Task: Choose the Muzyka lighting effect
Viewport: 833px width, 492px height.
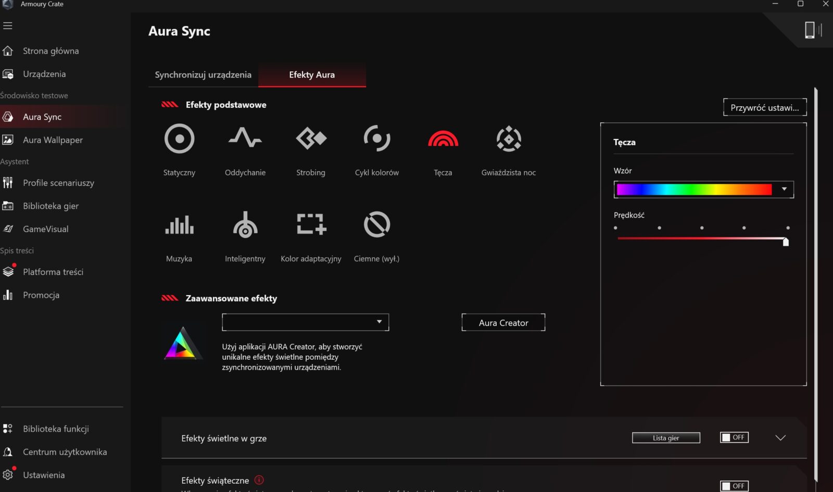Action: point(179,225)
